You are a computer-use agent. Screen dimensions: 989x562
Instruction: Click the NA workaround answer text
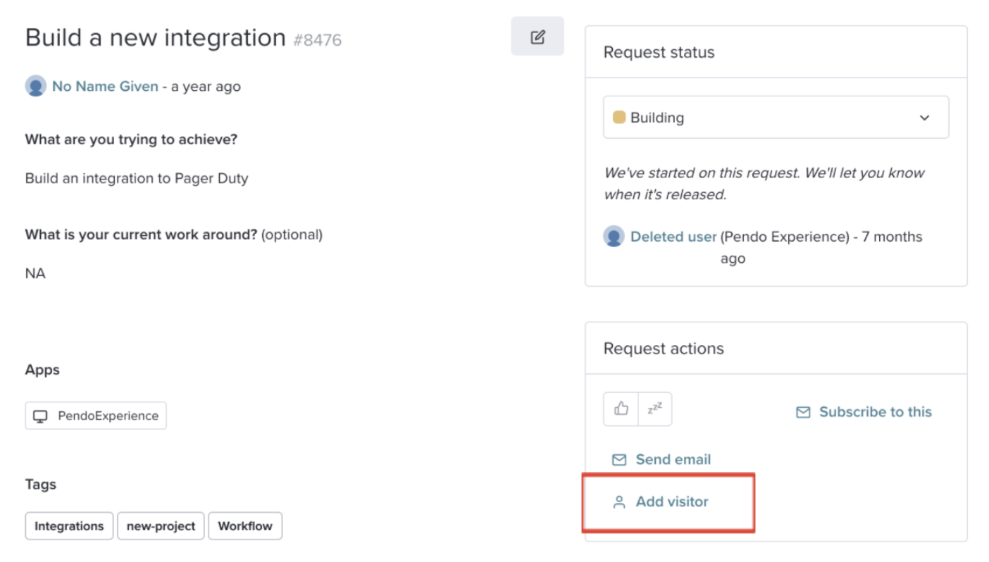point(35,273)
